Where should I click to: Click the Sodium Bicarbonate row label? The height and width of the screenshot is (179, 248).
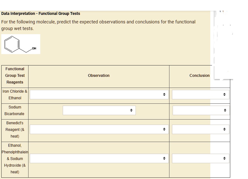click(15, 110)
